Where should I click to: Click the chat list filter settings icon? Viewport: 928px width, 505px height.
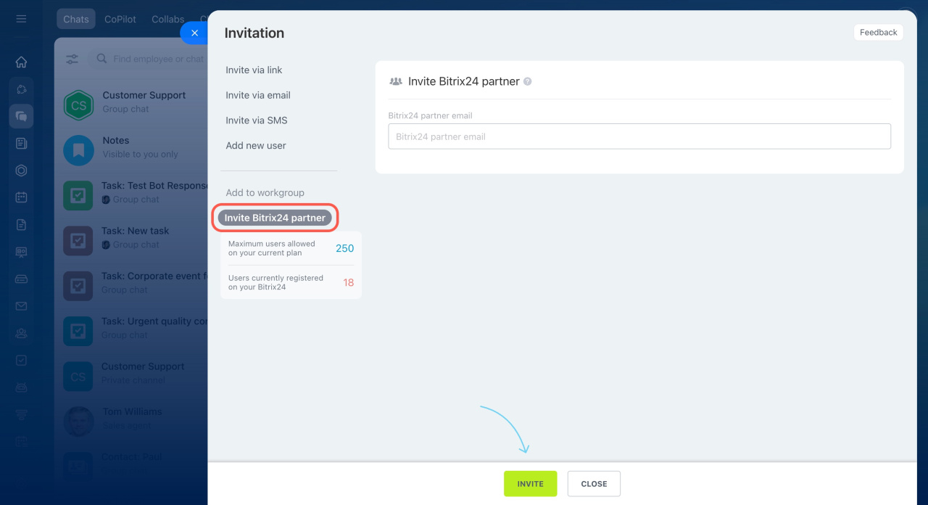[72, 59]
